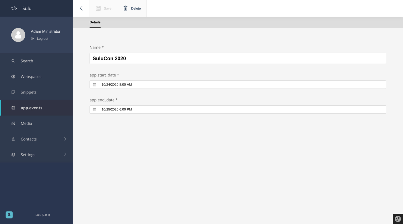
Task: Click the app.start_date * label
Action: (x=104, y=75)
